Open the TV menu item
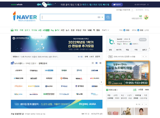 click(x=57, y=30)
